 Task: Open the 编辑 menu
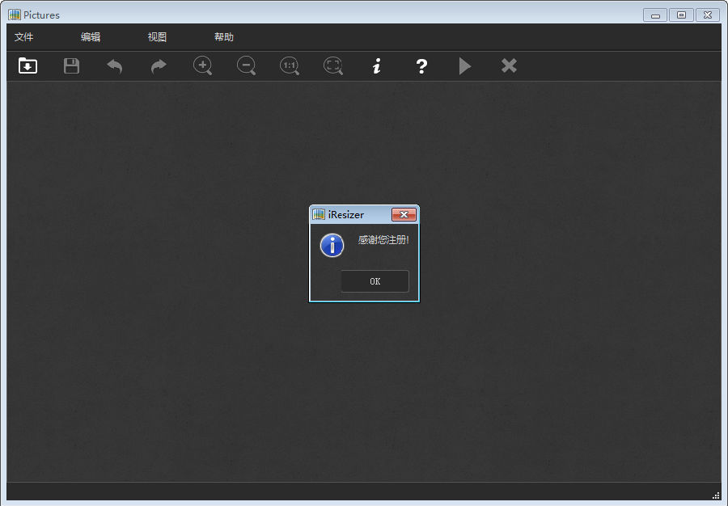click(x=91, y=37)
